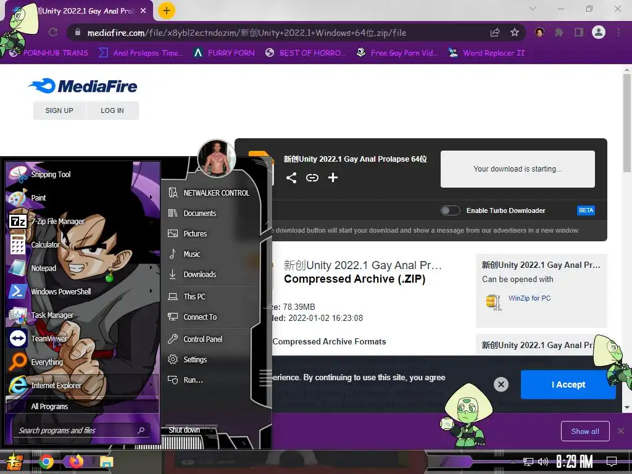The image size is (632, 474).
Task: Enable the Turbo Downloader switch
Action: pyautogui.click(x=450, y=210)
